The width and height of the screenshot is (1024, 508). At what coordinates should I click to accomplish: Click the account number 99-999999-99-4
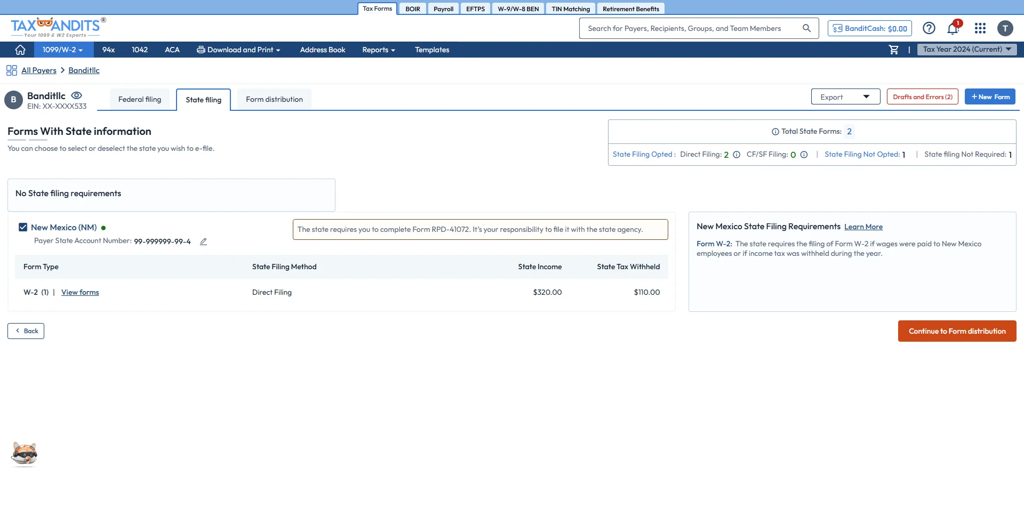coord(162,241)
